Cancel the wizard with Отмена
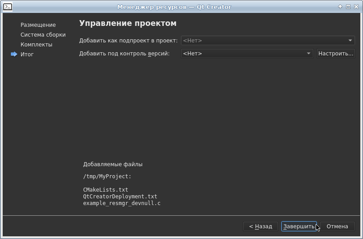363x239 pixels. click(337, 226)
